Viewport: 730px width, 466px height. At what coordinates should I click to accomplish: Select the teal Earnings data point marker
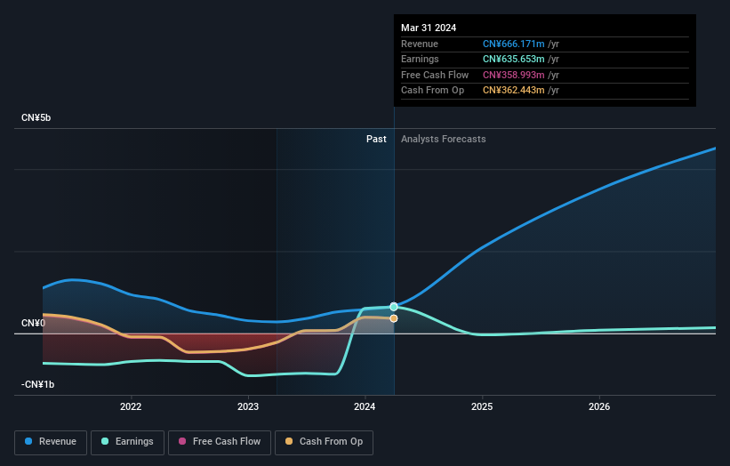(394, 307)
